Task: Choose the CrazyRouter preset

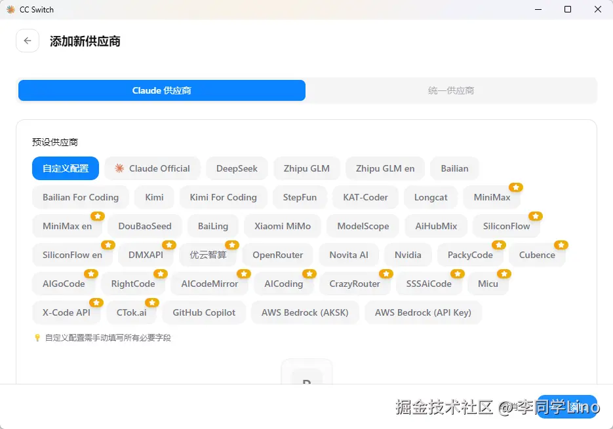Action: [355, 284]
